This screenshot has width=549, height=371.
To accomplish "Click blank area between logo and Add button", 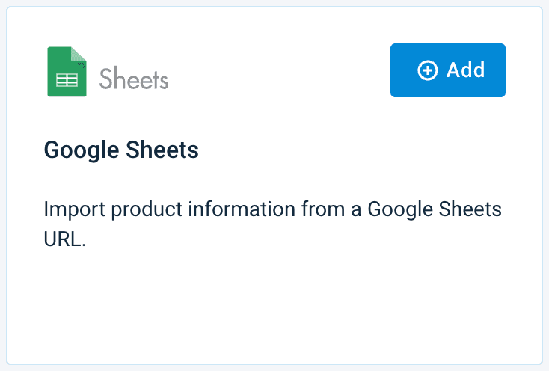I will [x=277, y=71].
